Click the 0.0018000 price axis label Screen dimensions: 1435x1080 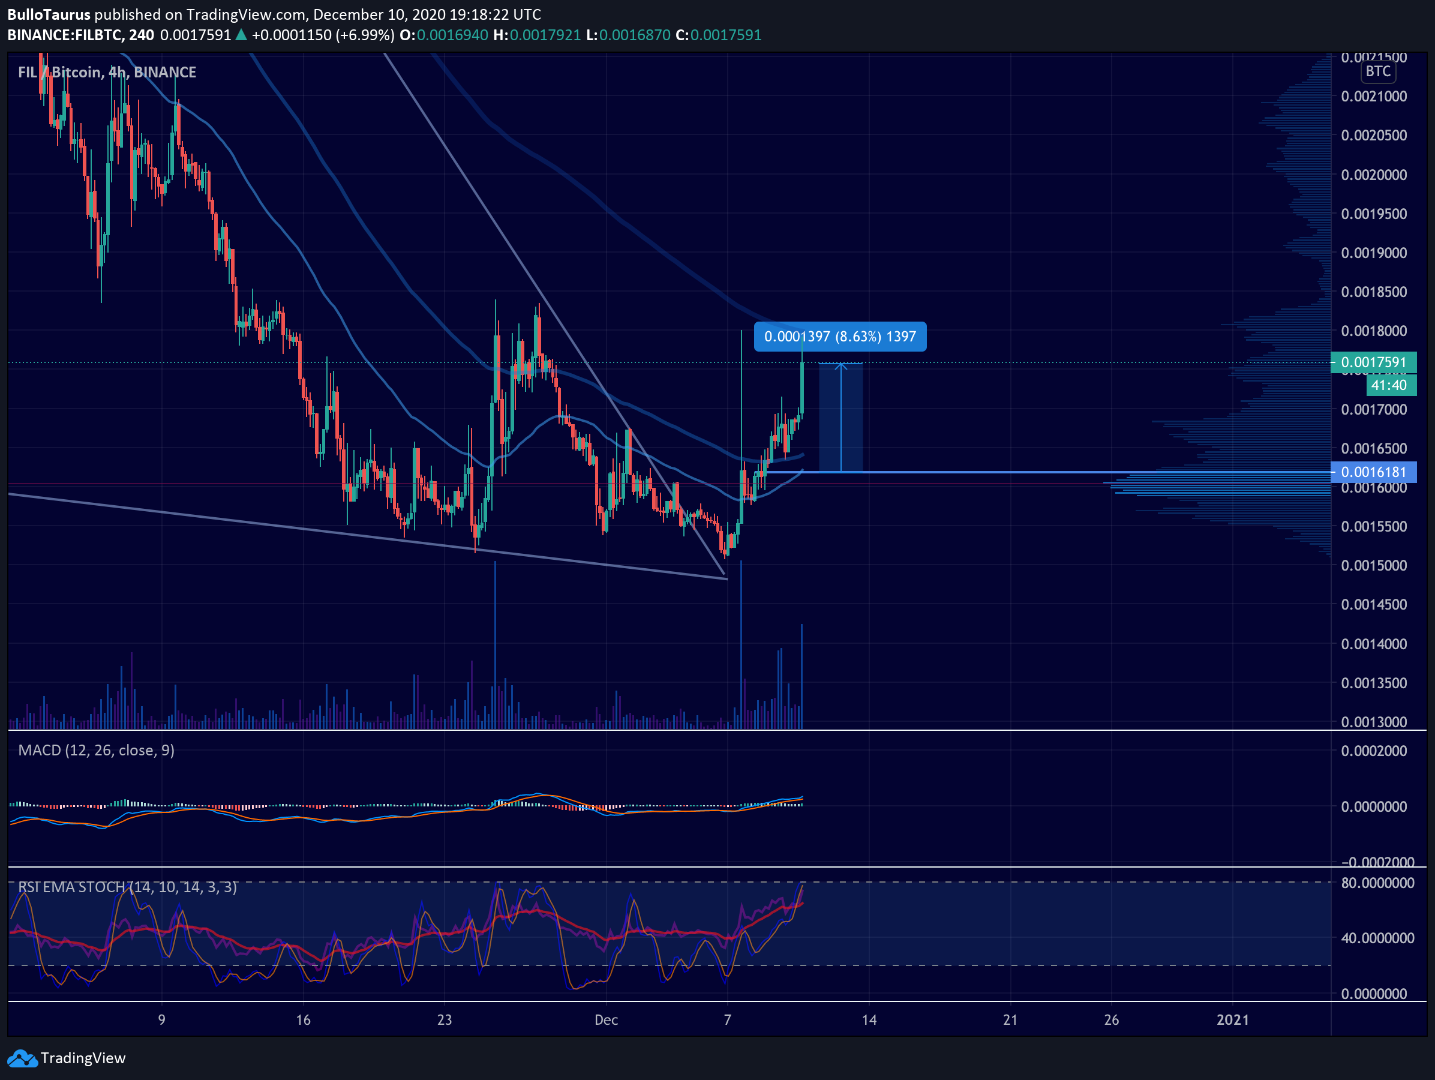(x=1374, y=331)
